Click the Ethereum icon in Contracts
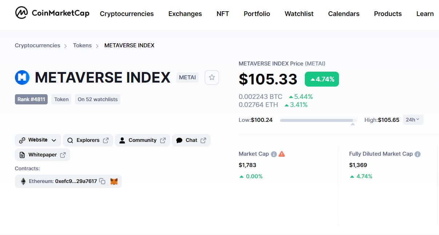 click(x=23, y=181)
